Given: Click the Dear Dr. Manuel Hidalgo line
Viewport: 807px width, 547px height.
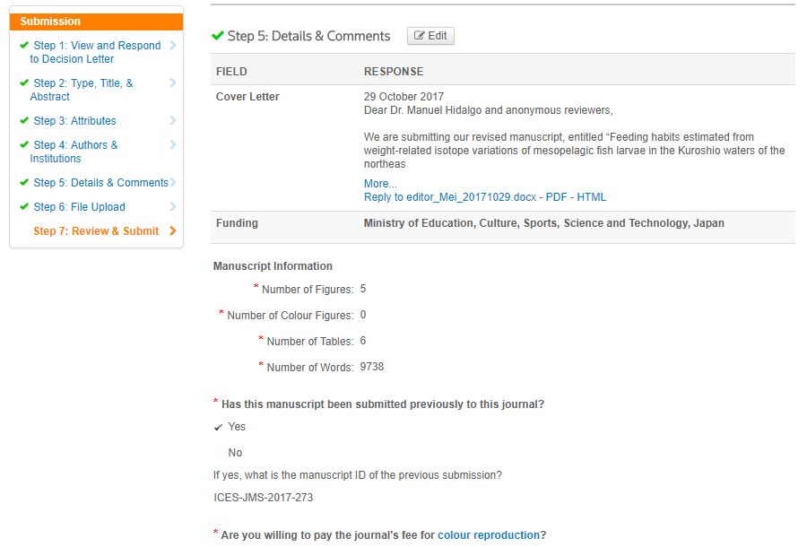Looking at the screenshot, I should tap(489, 110).
